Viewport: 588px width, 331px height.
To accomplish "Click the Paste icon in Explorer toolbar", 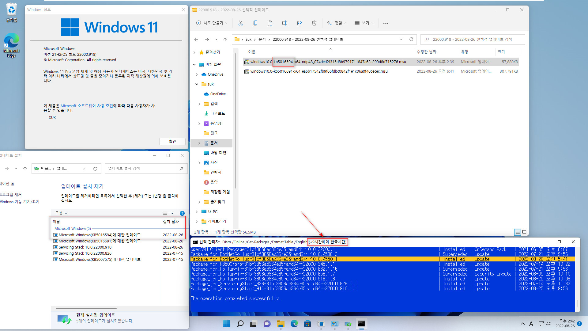I will (x=270, y=23).
